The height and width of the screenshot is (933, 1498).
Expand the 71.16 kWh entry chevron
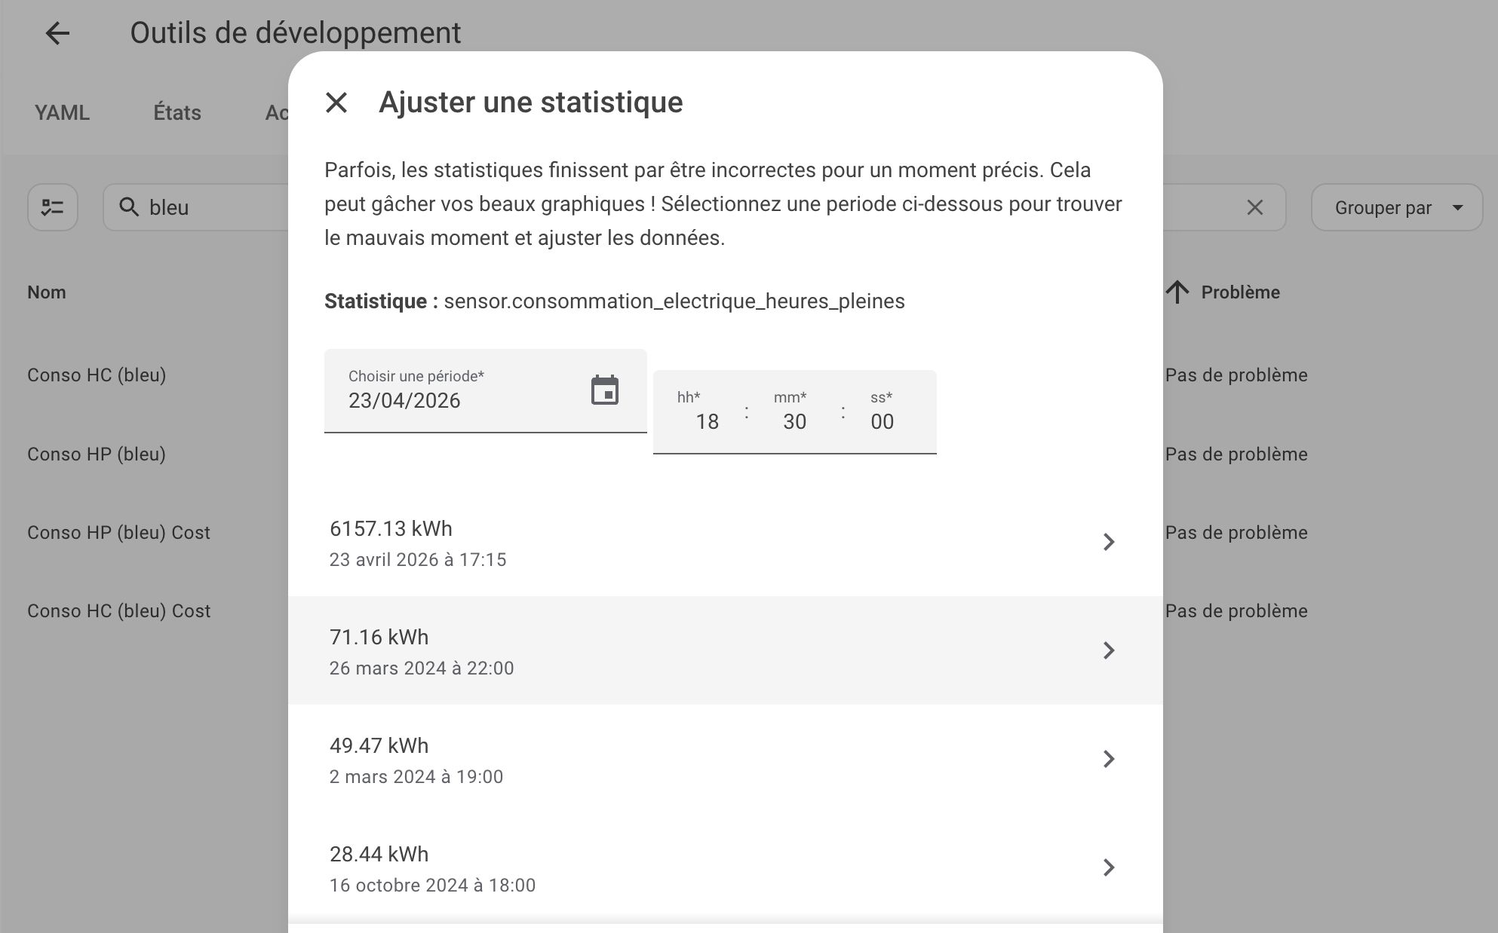(x=1108, y=650)
